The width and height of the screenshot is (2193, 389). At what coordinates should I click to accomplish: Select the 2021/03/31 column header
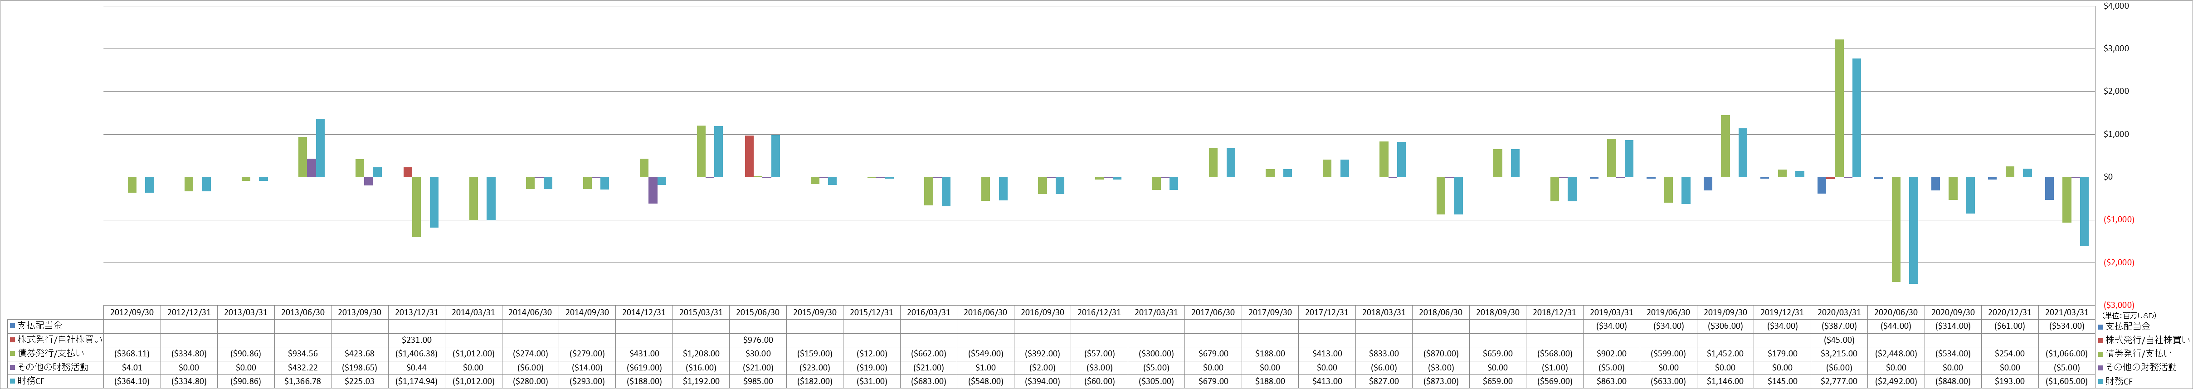click(x=2066, y=312)
